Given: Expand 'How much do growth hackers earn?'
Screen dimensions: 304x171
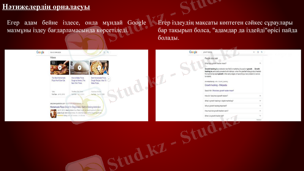Looking at the screenshot, I should 233,111.
